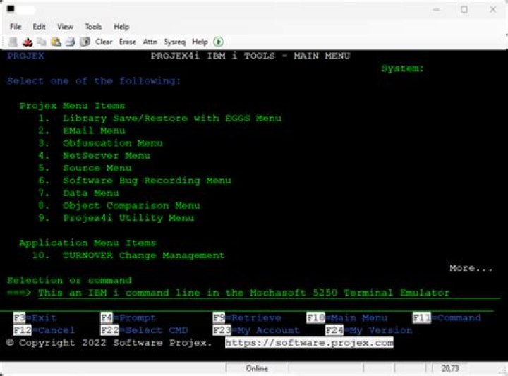The height and width of the screenshot is (376, 508).
Task: Click the System: label
Action: point(403,68)
